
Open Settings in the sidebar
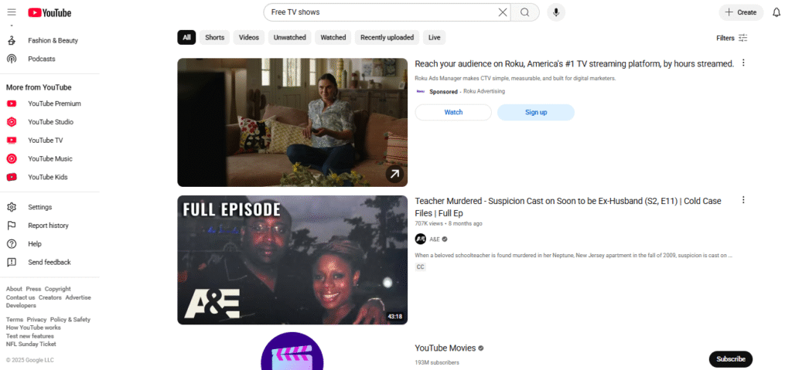(x=39, y=207)
